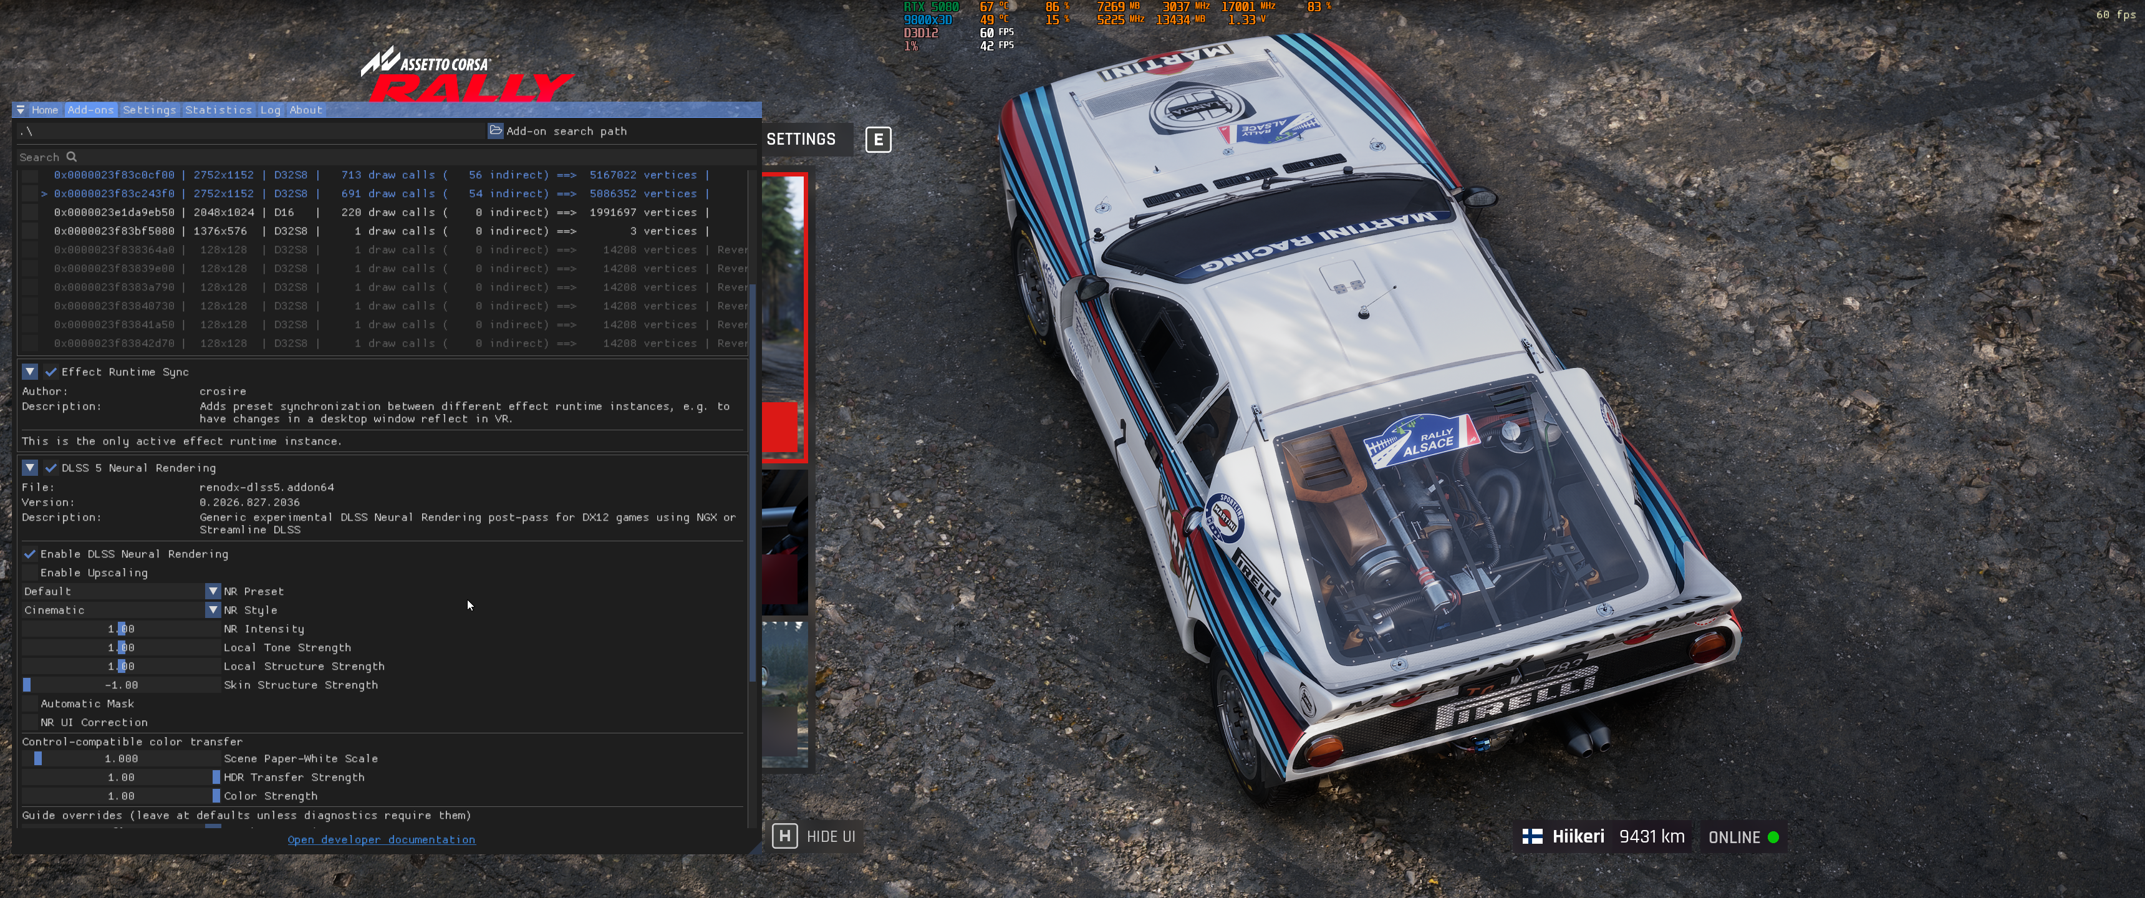
Task: Select the buffer row 0x0000023f8383a790
Action: 400,287
